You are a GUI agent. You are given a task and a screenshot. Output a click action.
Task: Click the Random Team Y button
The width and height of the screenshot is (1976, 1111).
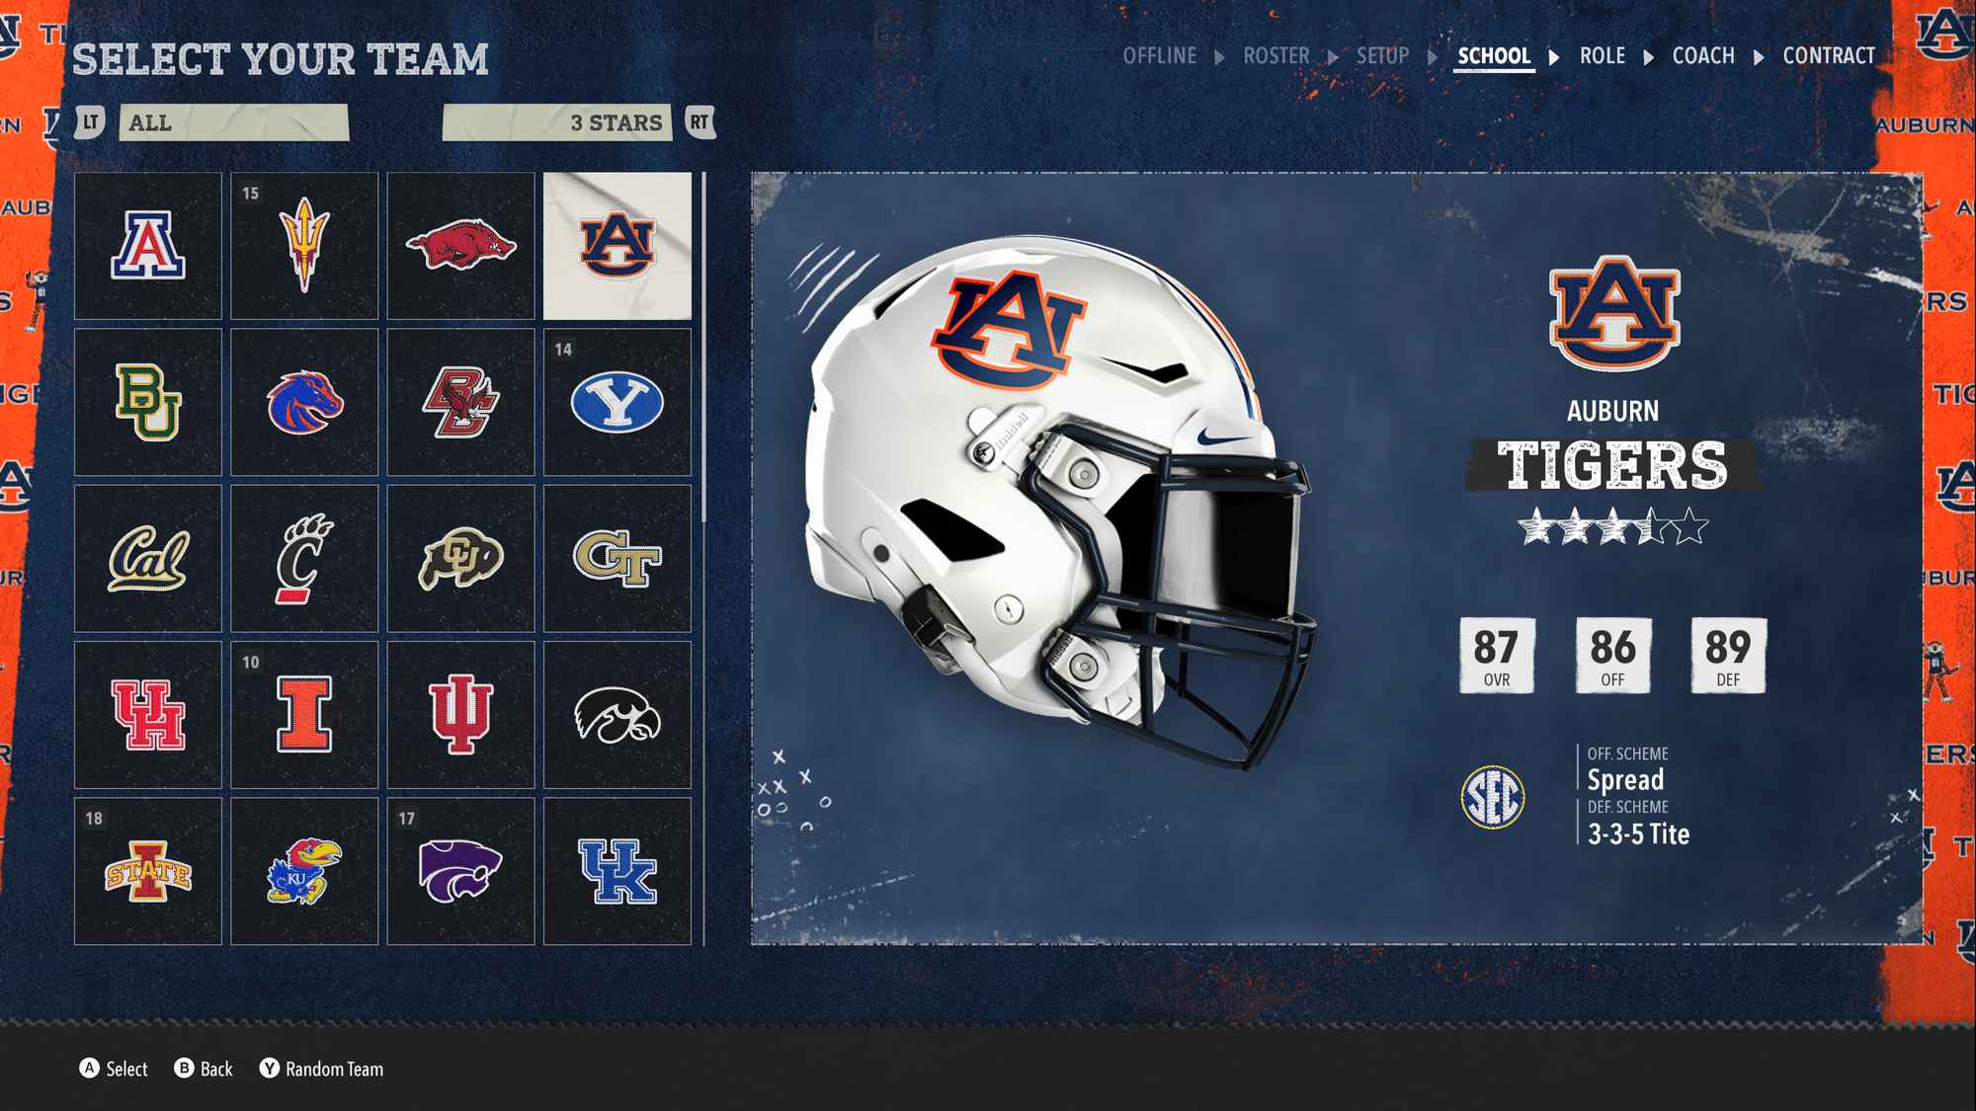pyautogui.click(x=321, y=1069)
